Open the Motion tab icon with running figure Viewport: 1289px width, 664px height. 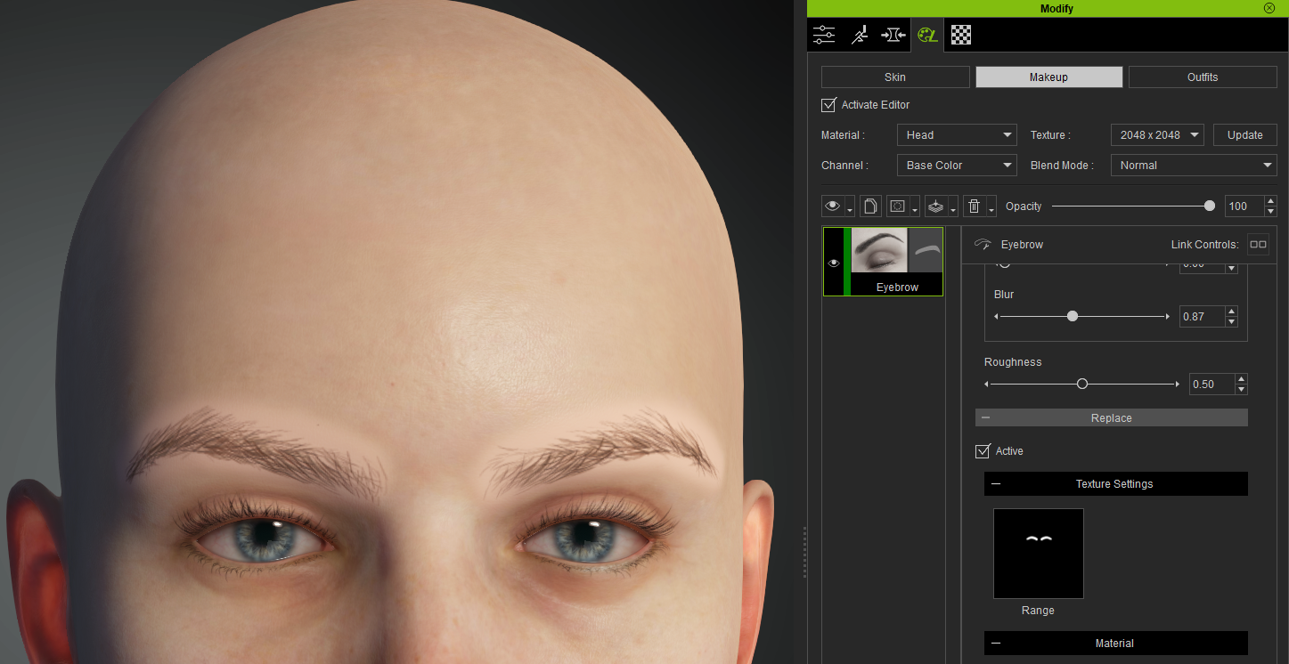(x=859, y=35)
